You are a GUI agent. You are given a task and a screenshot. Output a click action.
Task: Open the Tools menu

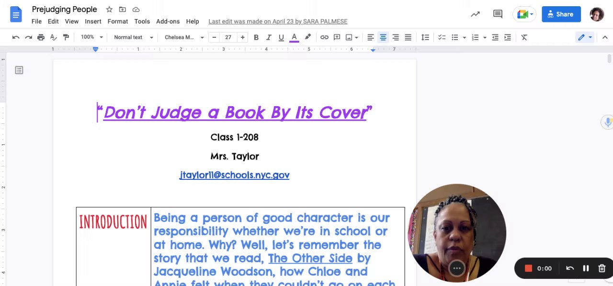(x=142, y=22)
